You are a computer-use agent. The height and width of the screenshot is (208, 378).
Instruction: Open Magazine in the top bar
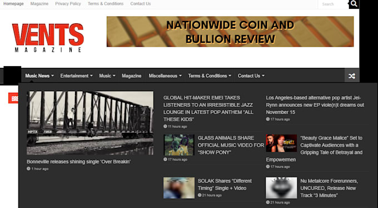pyautogui.click(x=39, y=4)
